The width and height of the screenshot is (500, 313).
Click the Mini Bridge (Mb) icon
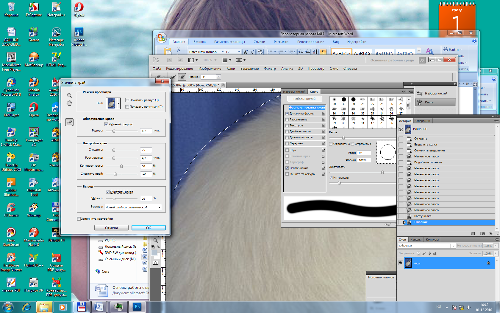point(180,60)
